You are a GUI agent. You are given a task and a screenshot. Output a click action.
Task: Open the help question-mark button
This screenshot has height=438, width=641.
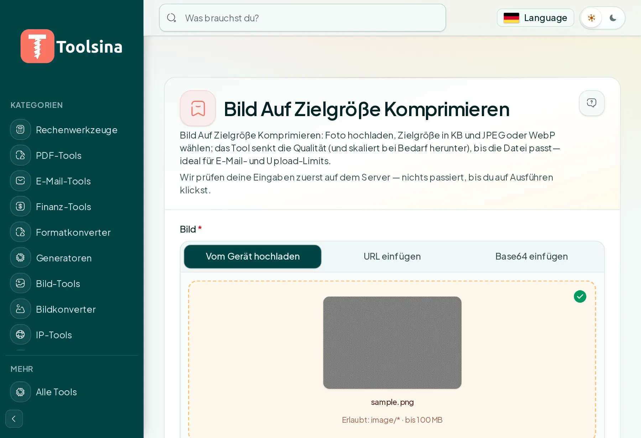pyautogui.click(x=592, y=103)
